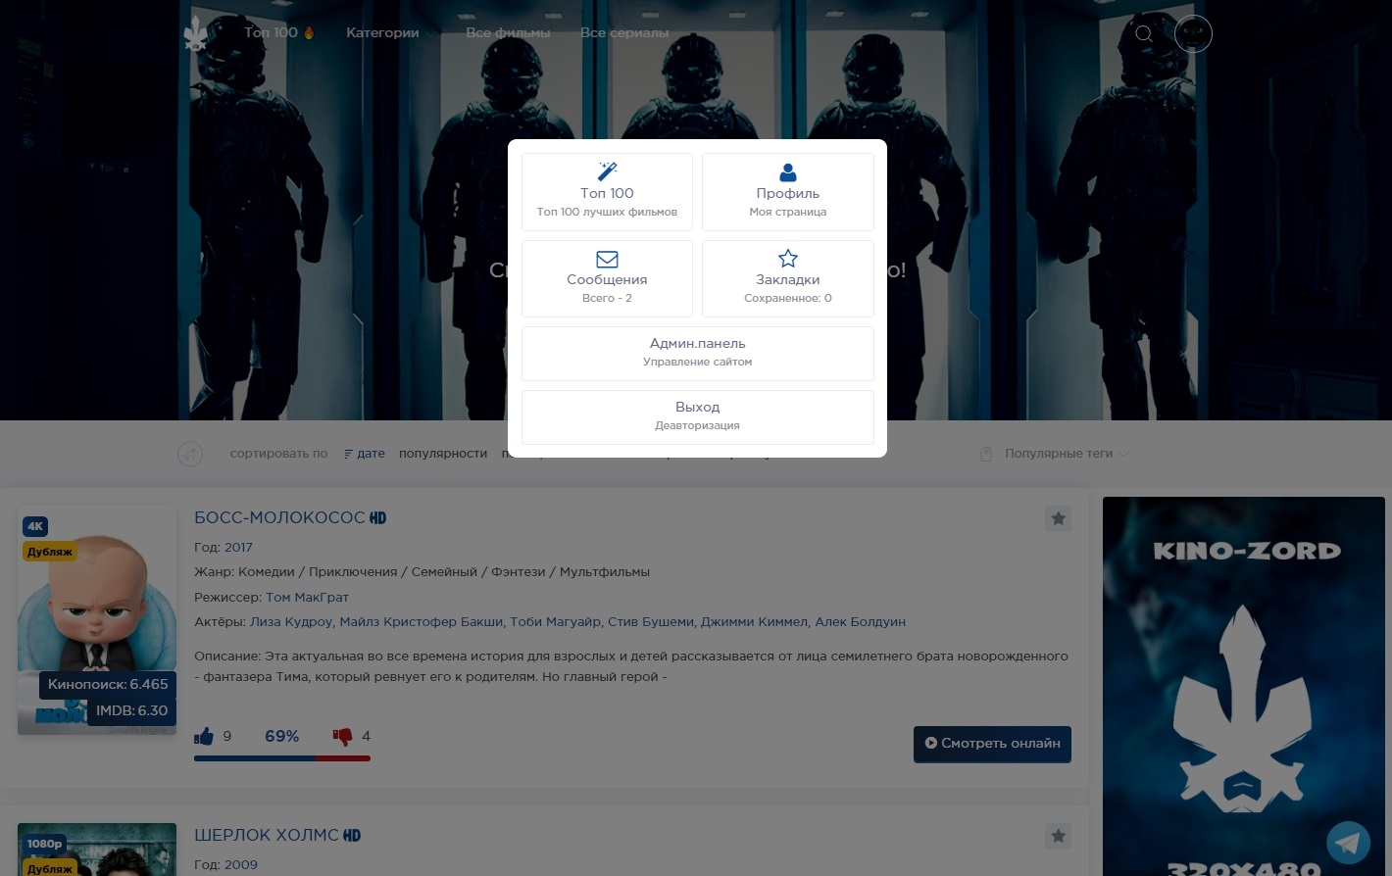Open actor Майлз Кристофер Бакши link
Screen dimensions: 1392x876
click(x=422, y=621)
